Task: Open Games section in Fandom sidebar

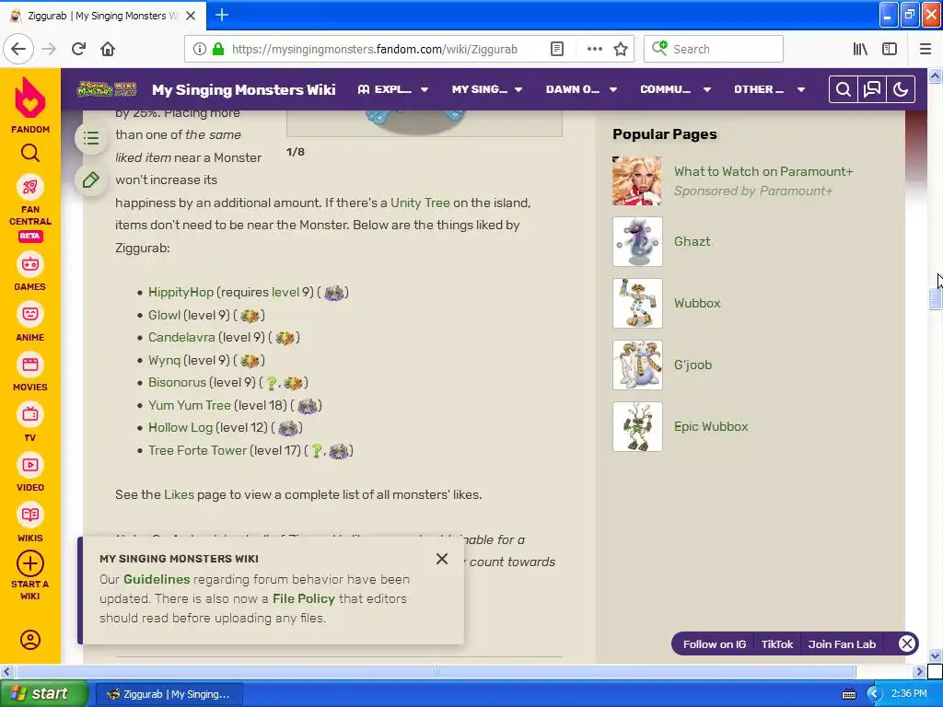Action: click(x=30, y=264)
